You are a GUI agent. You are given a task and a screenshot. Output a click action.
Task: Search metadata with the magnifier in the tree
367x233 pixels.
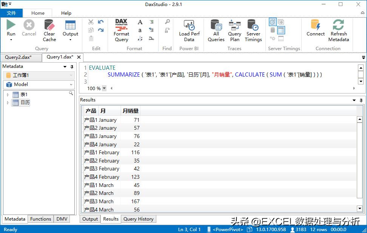71,93
